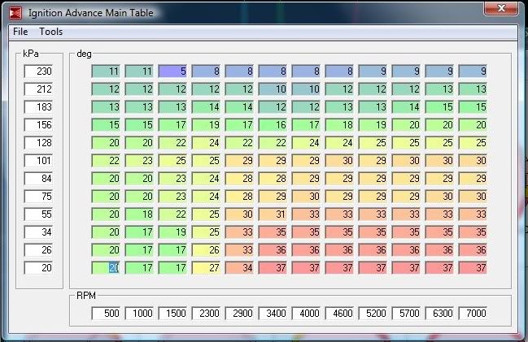This screenshot has width=528, height=342.
Task: Select the 20 kPa axis field
Action: (x=38, y=268)
